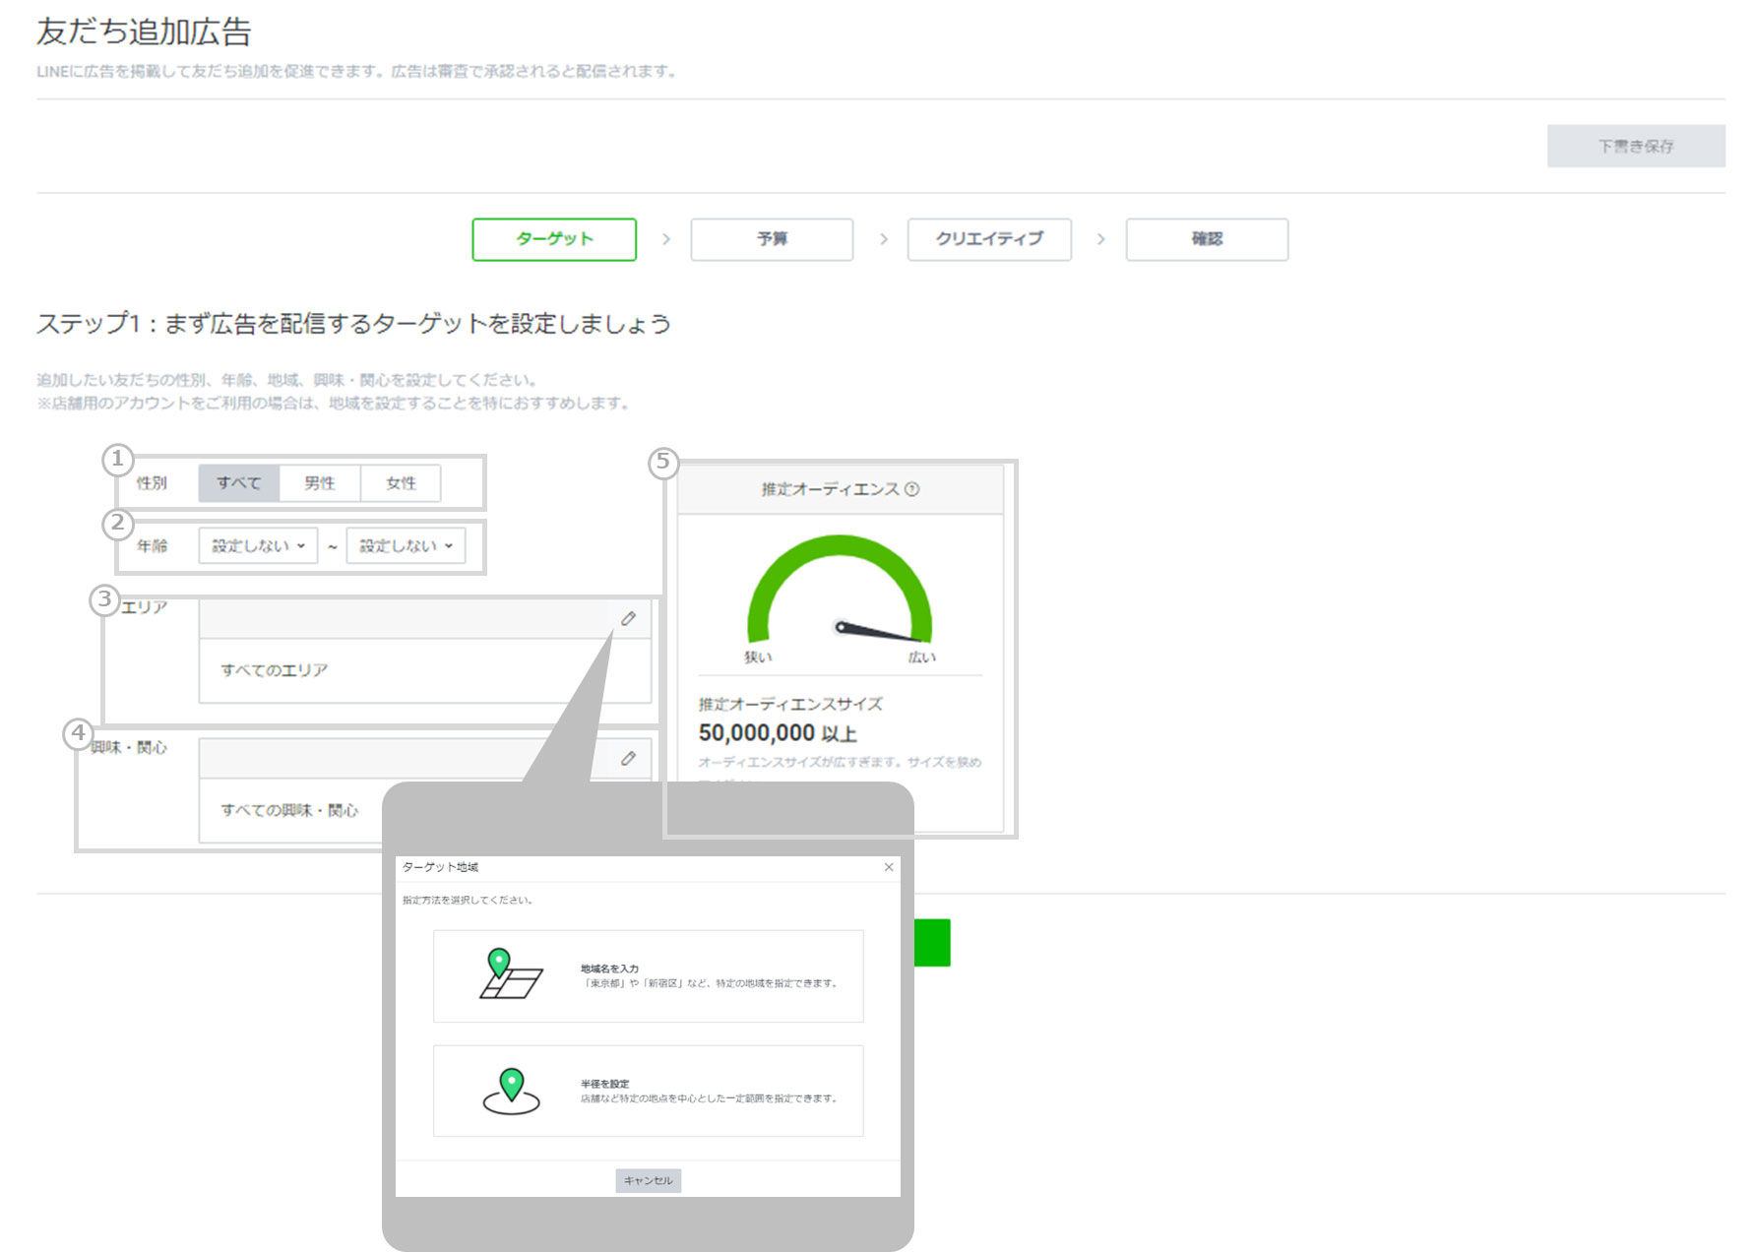Select 女性 gender option

pos(401,483)
